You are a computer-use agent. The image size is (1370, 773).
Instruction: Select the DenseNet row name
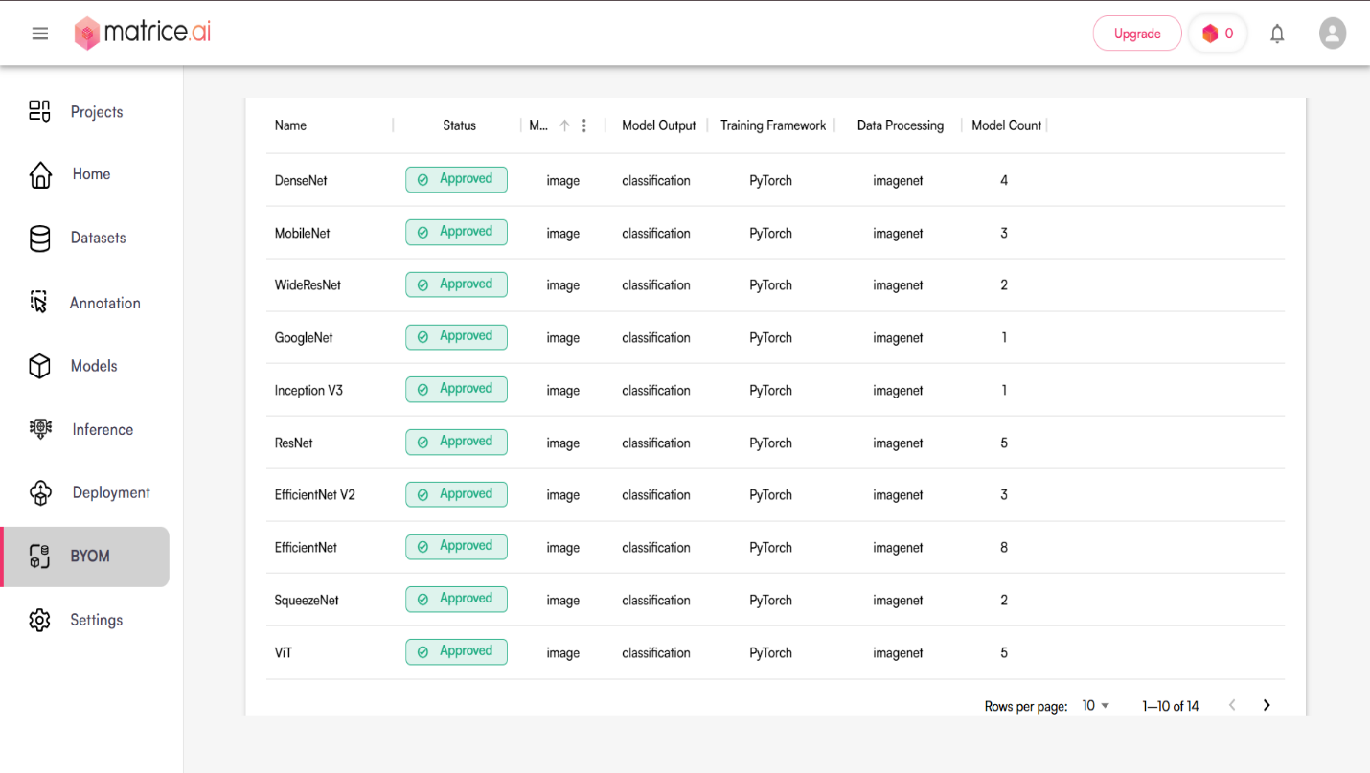pos(301,180)
